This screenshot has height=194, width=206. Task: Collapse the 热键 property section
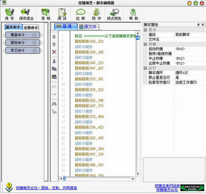[145, 44]
